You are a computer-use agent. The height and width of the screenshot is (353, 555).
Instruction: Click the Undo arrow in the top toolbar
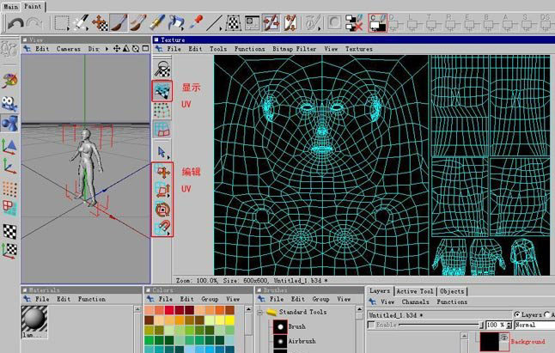click(15, 23)
